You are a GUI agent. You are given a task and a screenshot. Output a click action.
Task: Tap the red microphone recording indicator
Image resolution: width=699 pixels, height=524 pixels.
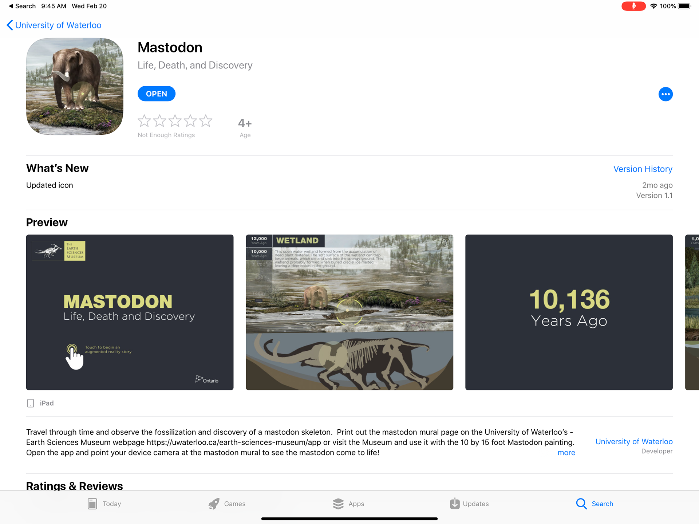[x=633, y=6]
